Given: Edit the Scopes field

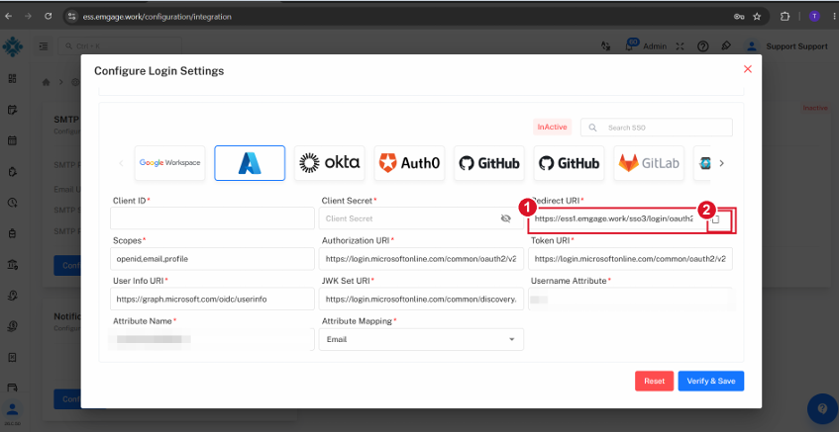Looking at the screenshot, I should coord(212,259).
